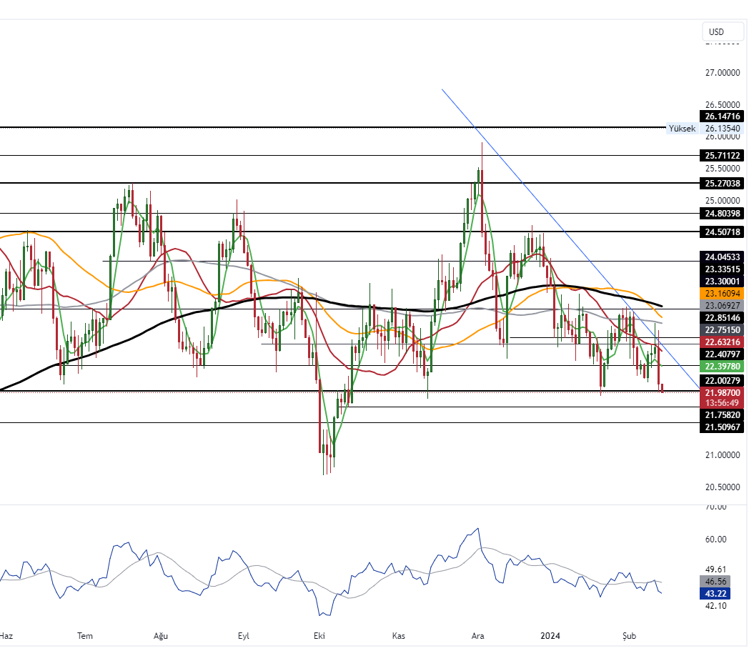Select the 21.75820 support level label

(x=723, y=415)
